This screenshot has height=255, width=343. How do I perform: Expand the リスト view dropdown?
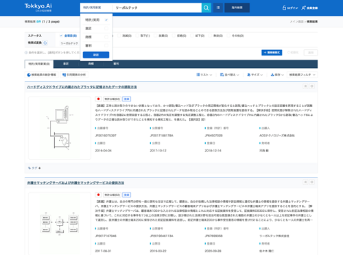click(x=204, y=75)
